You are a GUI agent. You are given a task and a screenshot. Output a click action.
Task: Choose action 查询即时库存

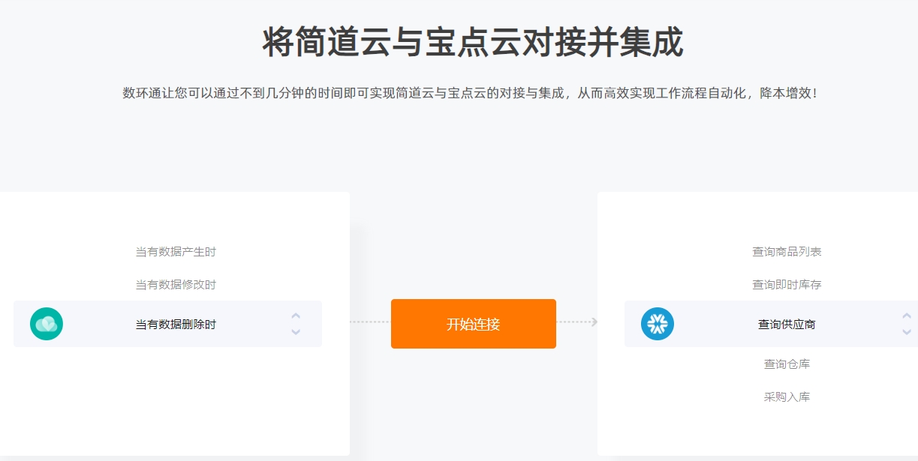[787, 285]
